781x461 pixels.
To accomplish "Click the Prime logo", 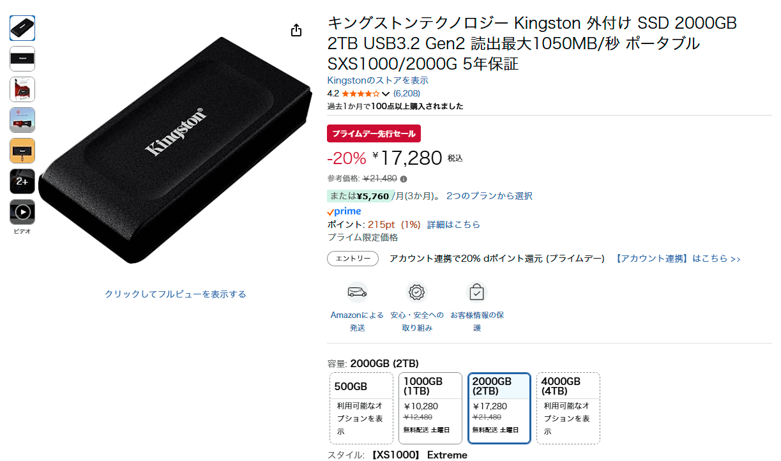I will click(344, 211).
